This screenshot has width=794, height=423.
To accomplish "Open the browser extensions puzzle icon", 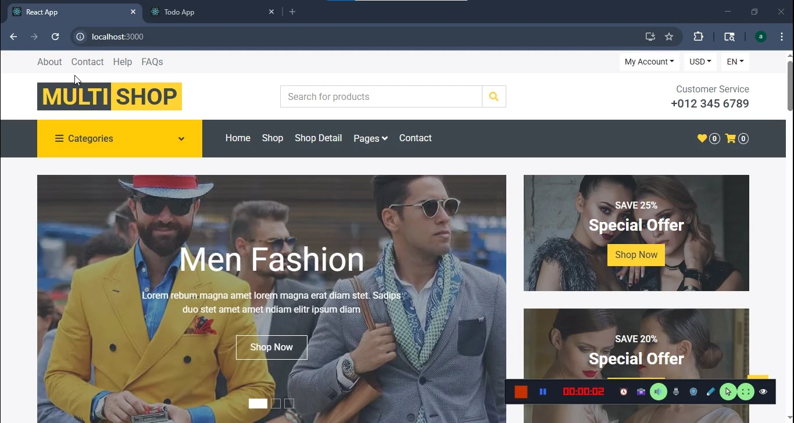I will tap(698, 37).
